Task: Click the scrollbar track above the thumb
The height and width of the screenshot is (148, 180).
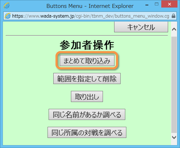Action: 174,34
